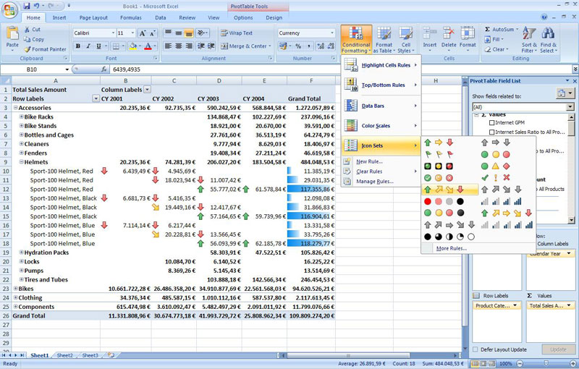Open the Formulas ribbon tab
This screenshot has width=579, height=369.
[x=131, y=17]
